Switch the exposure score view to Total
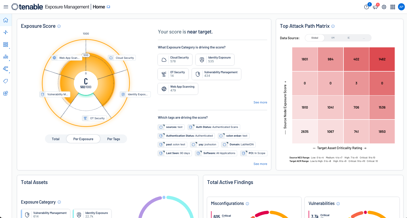This screenshot has width=407, height=218. coord(56,139)
